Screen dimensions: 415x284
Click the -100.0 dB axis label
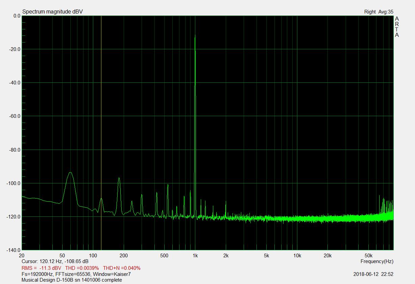[14, 183]
